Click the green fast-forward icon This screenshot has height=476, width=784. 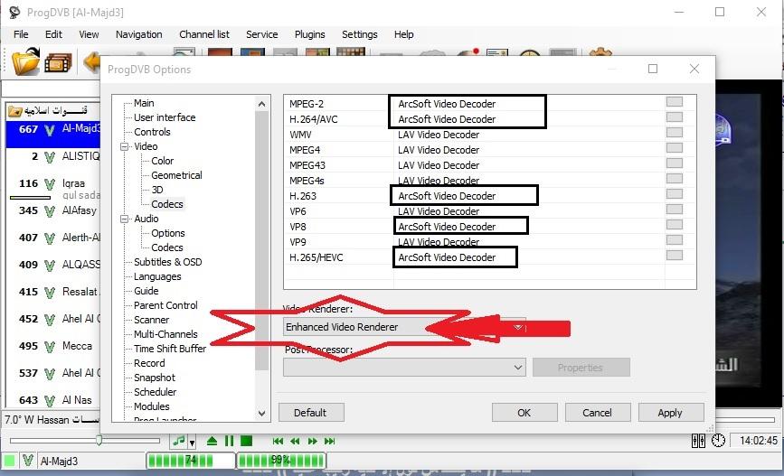tap(313, 441)
